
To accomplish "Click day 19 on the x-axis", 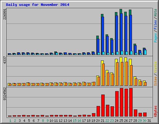I will (x=93, y=121).
